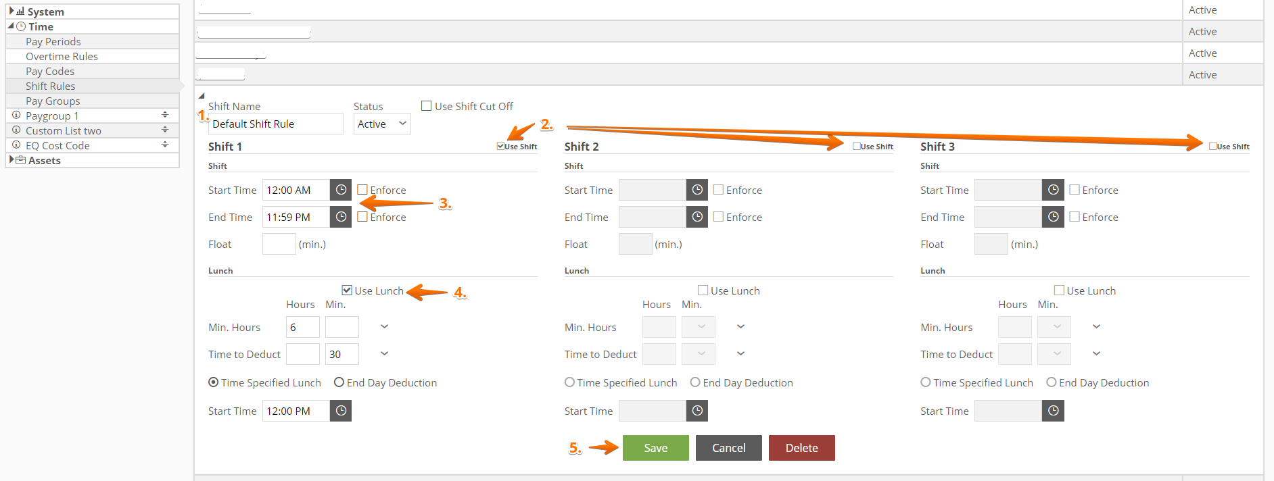This screenshot has width=1274, height=481.
Task: Select Time Specified Lunch for Shift 3
Action: [x=926, y=382]
